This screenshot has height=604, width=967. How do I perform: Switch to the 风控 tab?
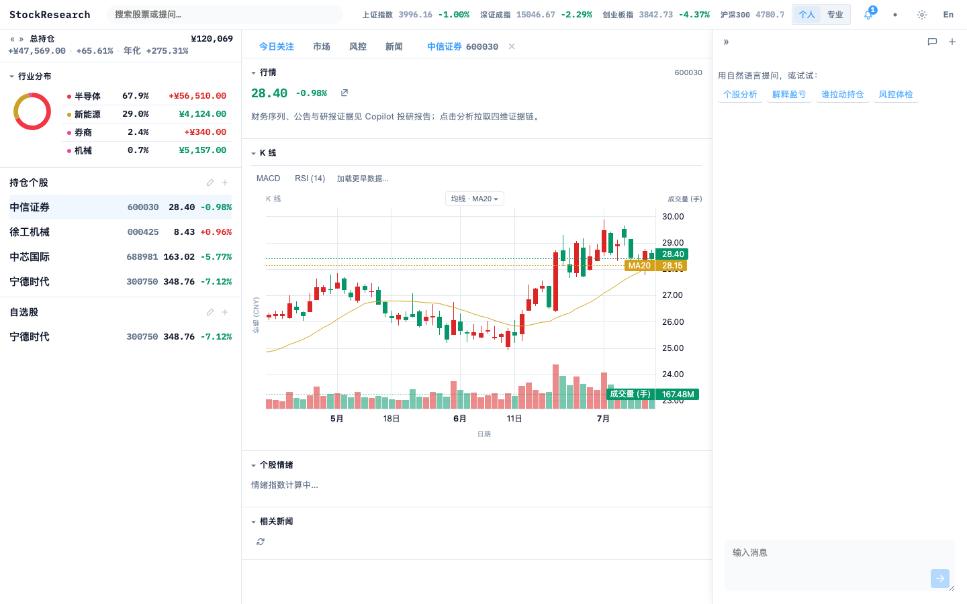tap(358, 46)
